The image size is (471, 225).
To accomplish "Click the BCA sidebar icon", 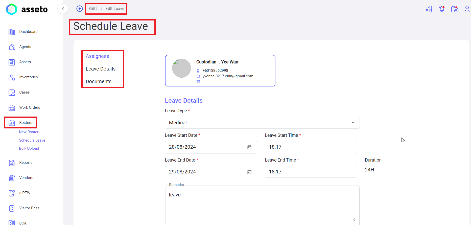I will 12,222.
